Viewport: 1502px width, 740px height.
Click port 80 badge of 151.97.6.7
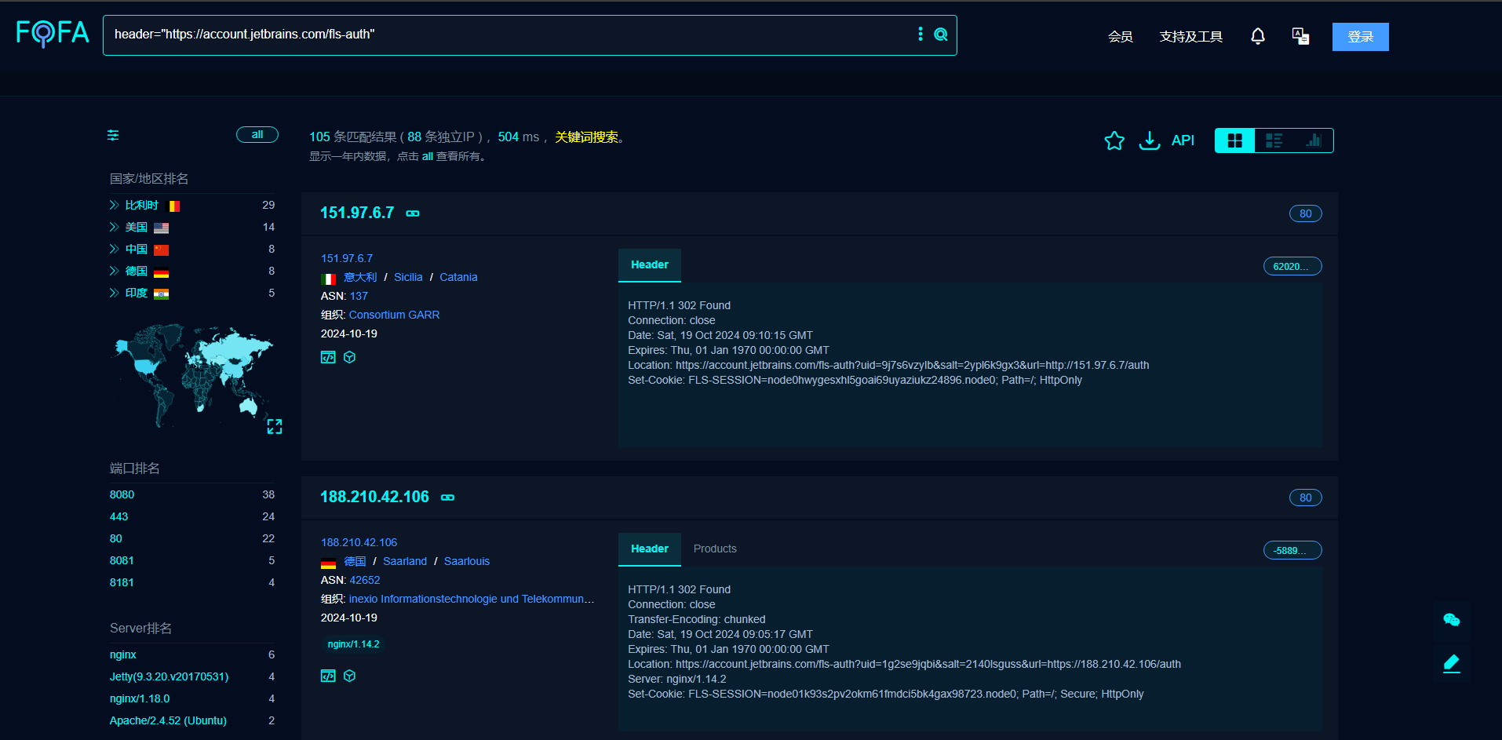tap(1306, 213)
